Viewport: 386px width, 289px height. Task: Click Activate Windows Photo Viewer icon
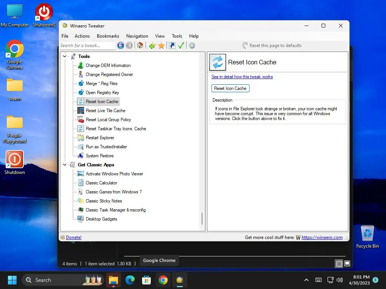pyautogui.click(x=81, y=174)
